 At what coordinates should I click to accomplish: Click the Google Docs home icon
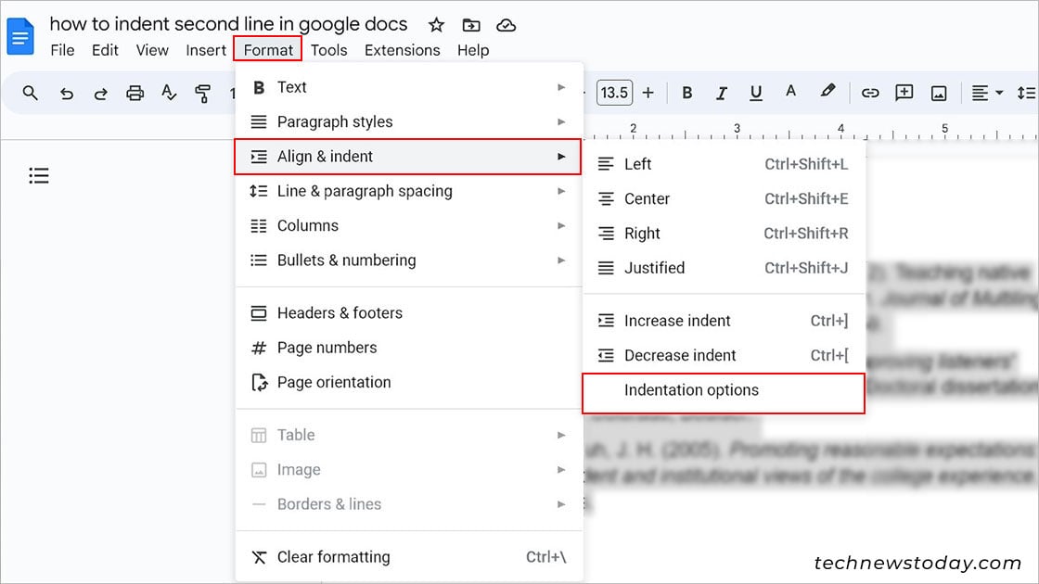[x=19, y=36]
